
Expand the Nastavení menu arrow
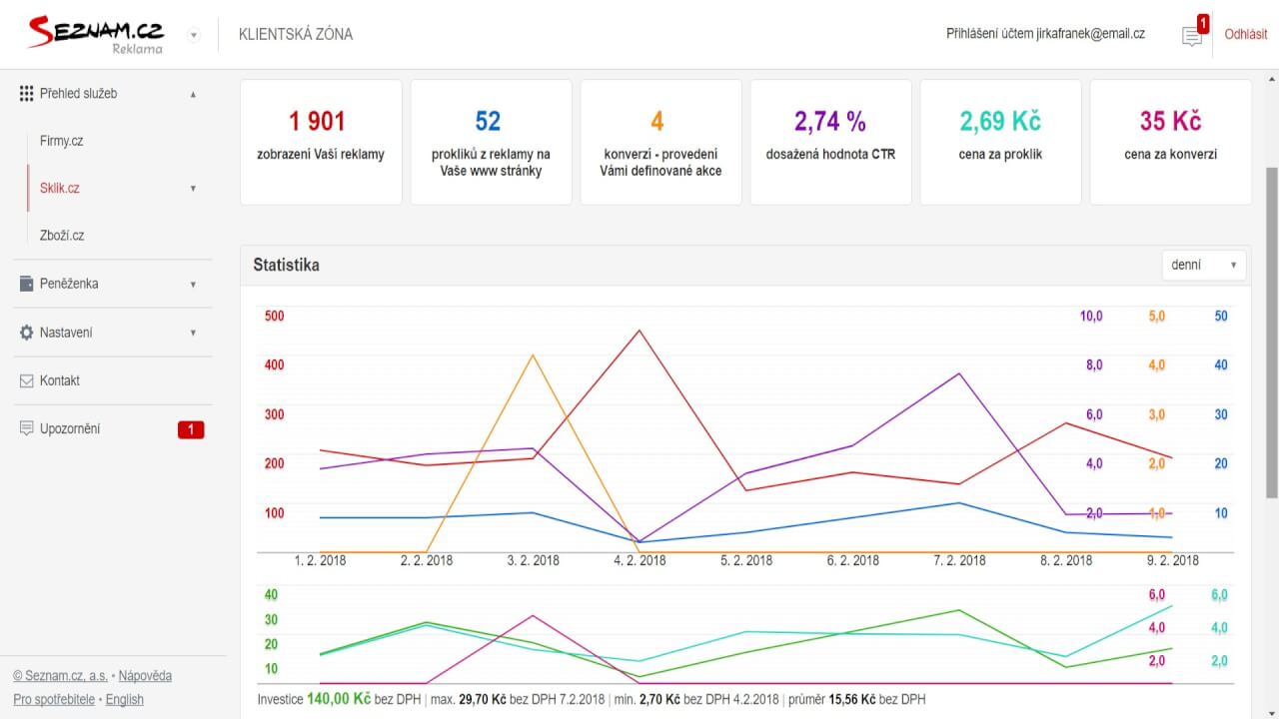coord(193,333)
